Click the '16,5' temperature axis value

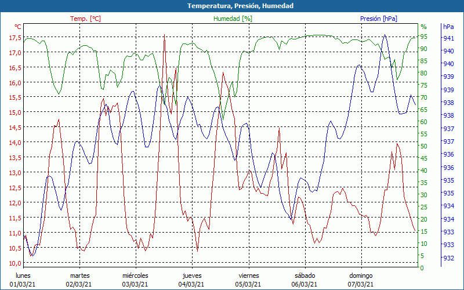(x=15, y=68)
